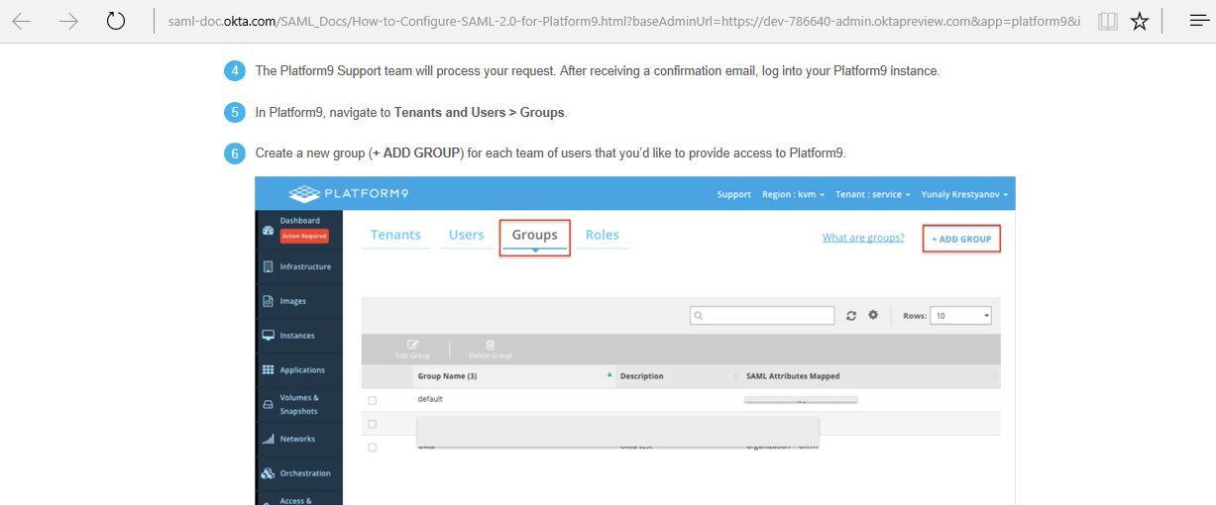Check the default group checkbox

[x=373, y=400]
